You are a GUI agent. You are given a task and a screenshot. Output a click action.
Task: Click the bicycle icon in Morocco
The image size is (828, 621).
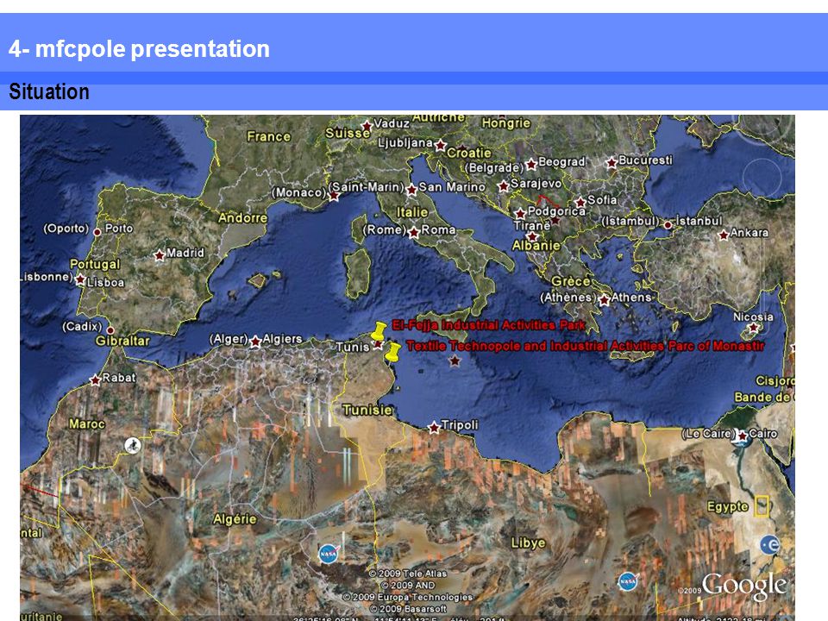pos(133,445)
